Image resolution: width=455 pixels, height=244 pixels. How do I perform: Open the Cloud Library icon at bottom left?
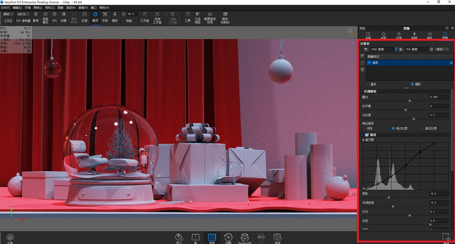pos(11,238)
